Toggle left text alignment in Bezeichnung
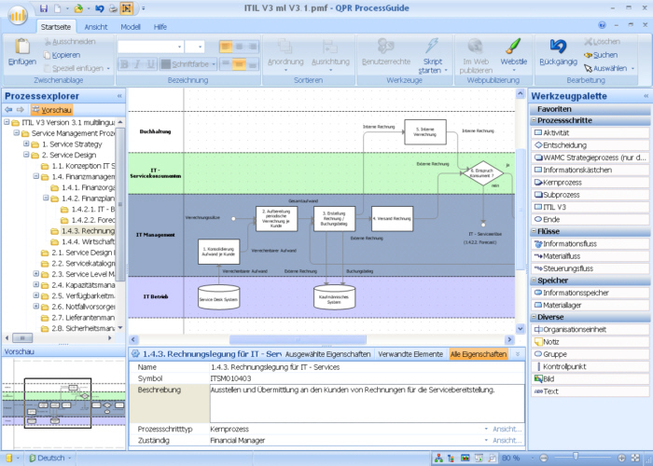Viewport: 653px width, 466px height. [226, 47]
